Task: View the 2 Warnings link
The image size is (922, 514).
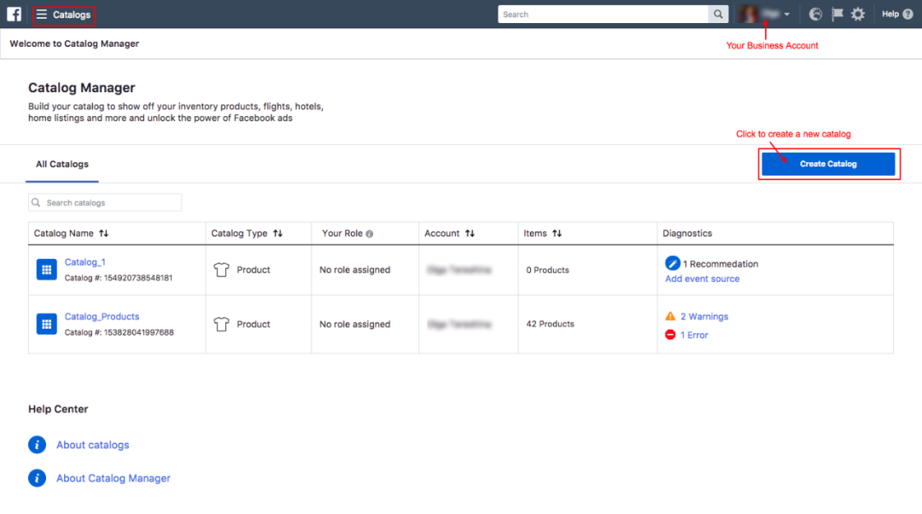Action: pos(704,317)
